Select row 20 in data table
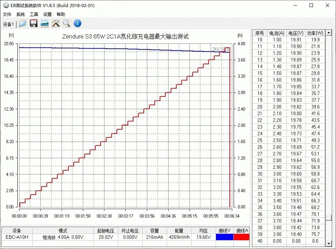This screenshot has width=336, height=249. pos(289,107)
